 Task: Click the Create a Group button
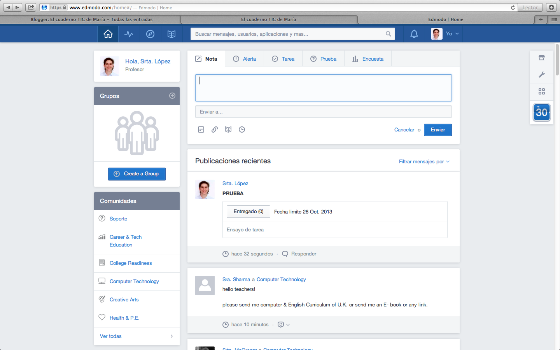(137, 174)
